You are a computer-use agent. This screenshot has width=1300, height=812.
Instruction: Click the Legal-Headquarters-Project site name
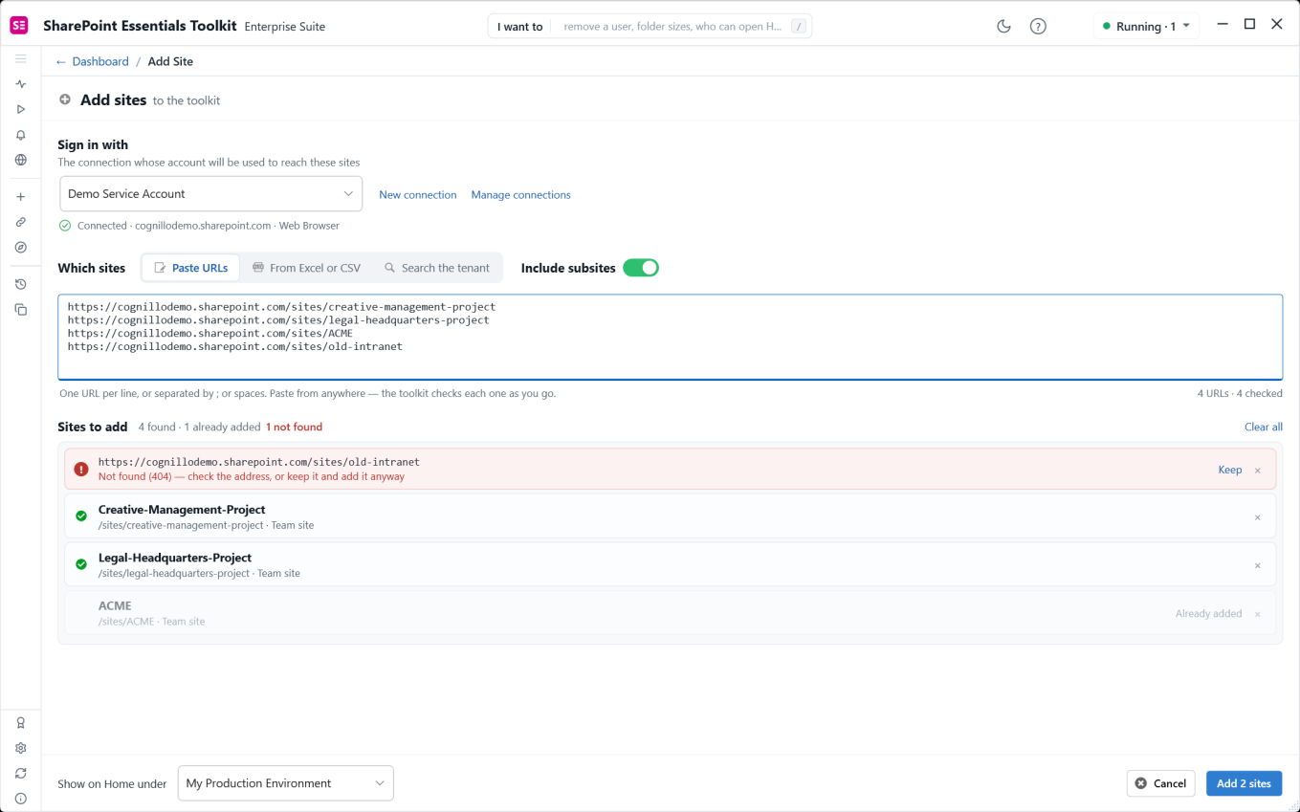pos(175,558)
